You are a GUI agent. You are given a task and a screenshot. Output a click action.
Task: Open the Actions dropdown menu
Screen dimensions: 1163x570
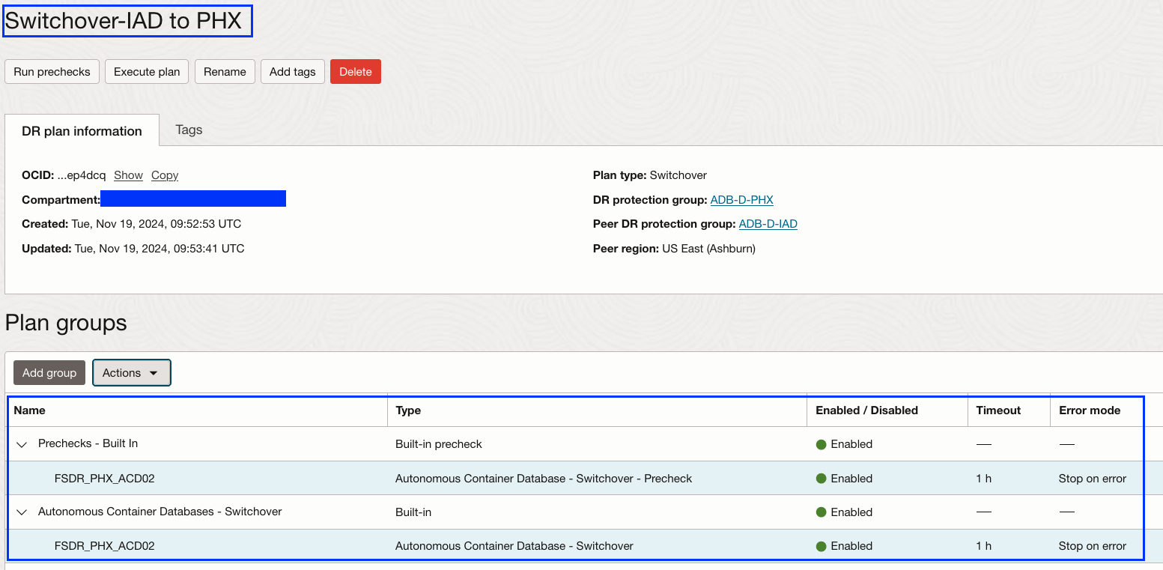[x=131, y=373]
